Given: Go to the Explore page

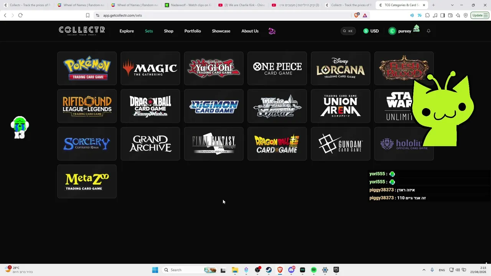Looking at the screenshot, I should tap(127, 31).
